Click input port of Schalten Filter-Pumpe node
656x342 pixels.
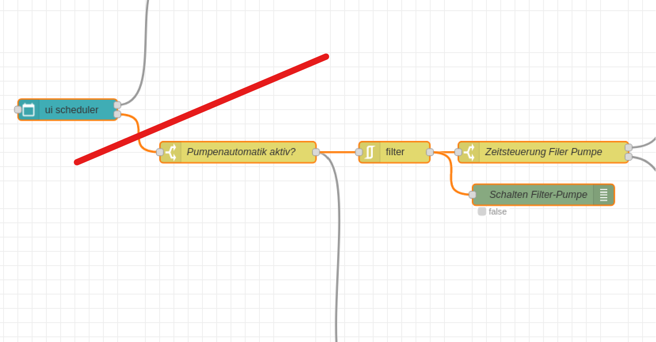pos(473,195)
